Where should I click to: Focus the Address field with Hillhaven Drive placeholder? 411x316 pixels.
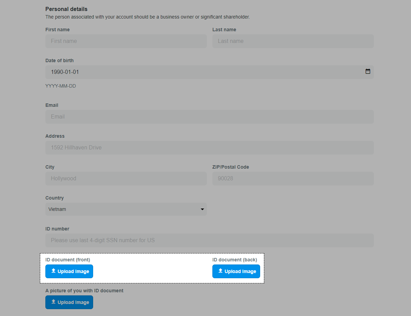point(209,148)
